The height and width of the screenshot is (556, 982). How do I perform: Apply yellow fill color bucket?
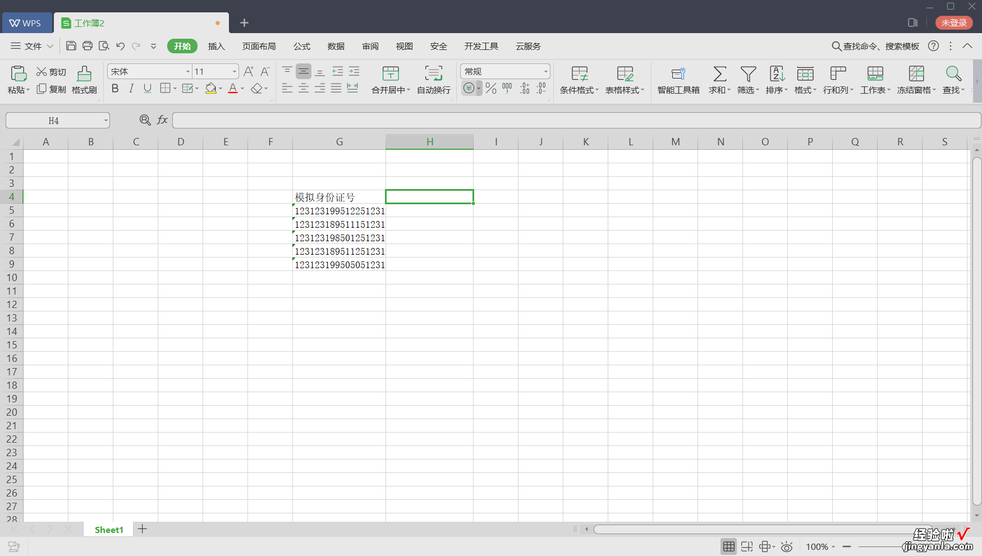(x=210, y=88)
